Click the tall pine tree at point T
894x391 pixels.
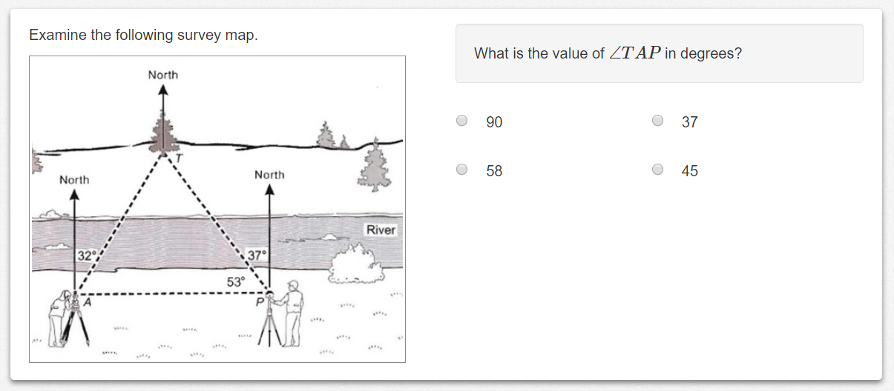pyautogui.click(x=161, y=134)
